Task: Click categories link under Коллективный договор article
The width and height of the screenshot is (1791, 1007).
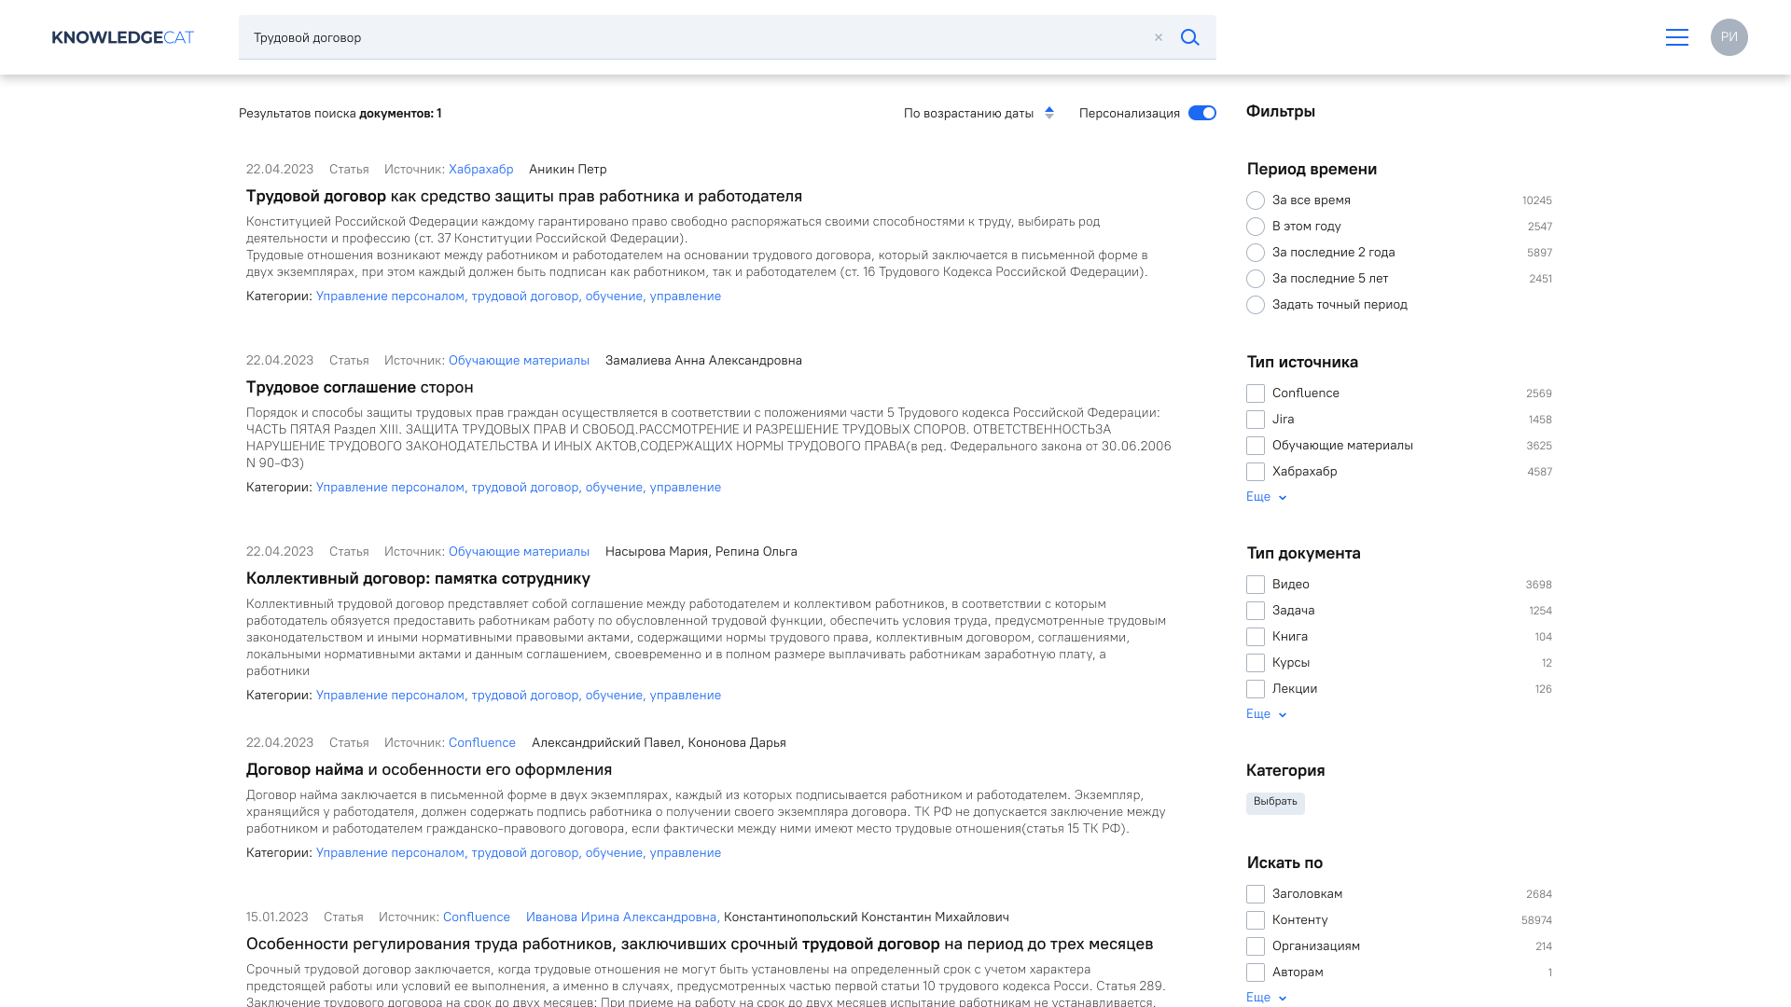Action: (x=518, y=696)
